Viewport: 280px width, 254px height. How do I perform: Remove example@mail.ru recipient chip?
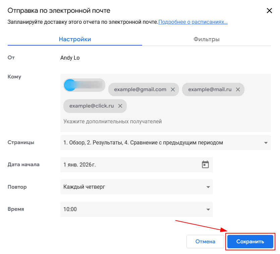(x=238, y=89)
